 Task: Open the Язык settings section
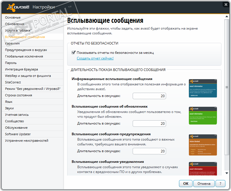click(x=33, y=102)
